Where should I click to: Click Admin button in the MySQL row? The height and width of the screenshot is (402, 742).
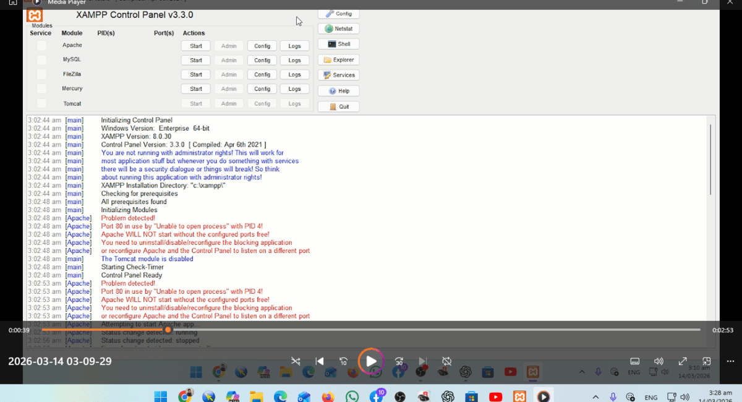point(229,60)
